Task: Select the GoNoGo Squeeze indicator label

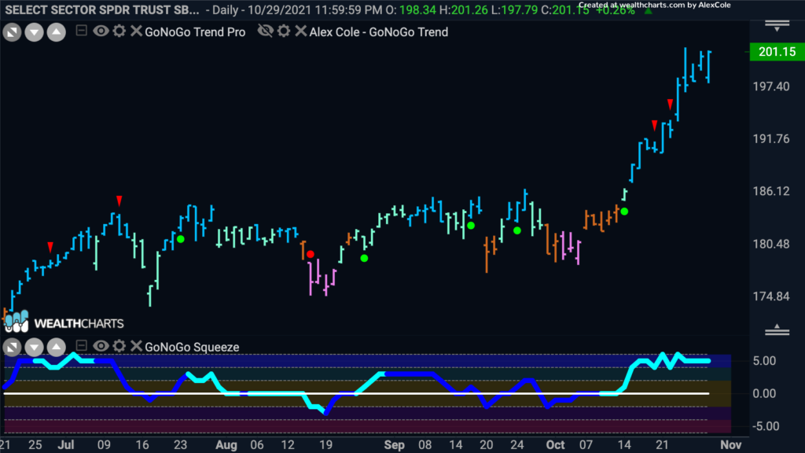Action: 192,347
